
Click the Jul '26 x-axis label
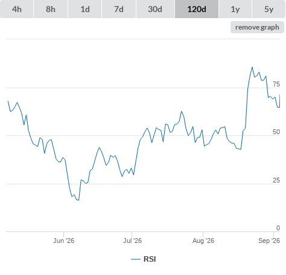[132, 241]
